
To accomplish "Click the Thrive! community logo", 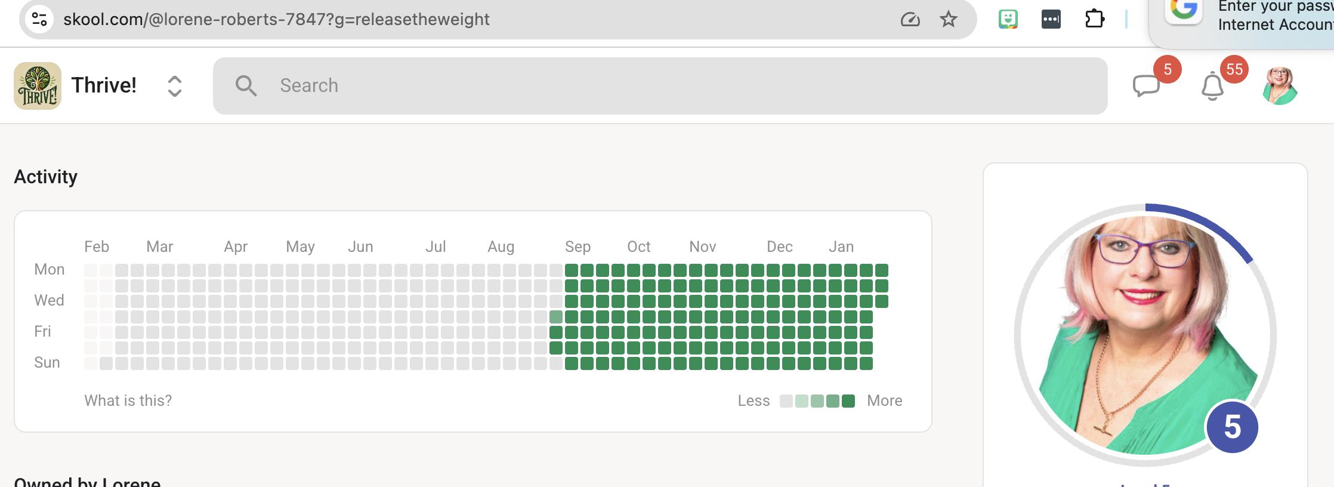I will (38, 86).
